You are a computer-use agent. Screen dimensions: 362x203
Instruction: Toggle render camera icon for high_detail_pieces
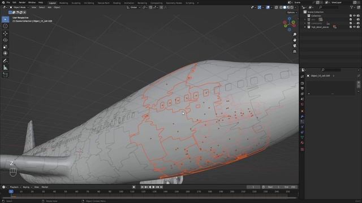point(358,27)
